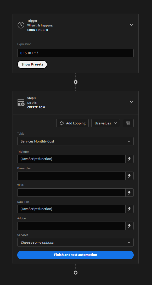Viewport: 152px width, 285px height.
Task: Click the lightning bolt next to TripleTex field
Action: (129, 159)
